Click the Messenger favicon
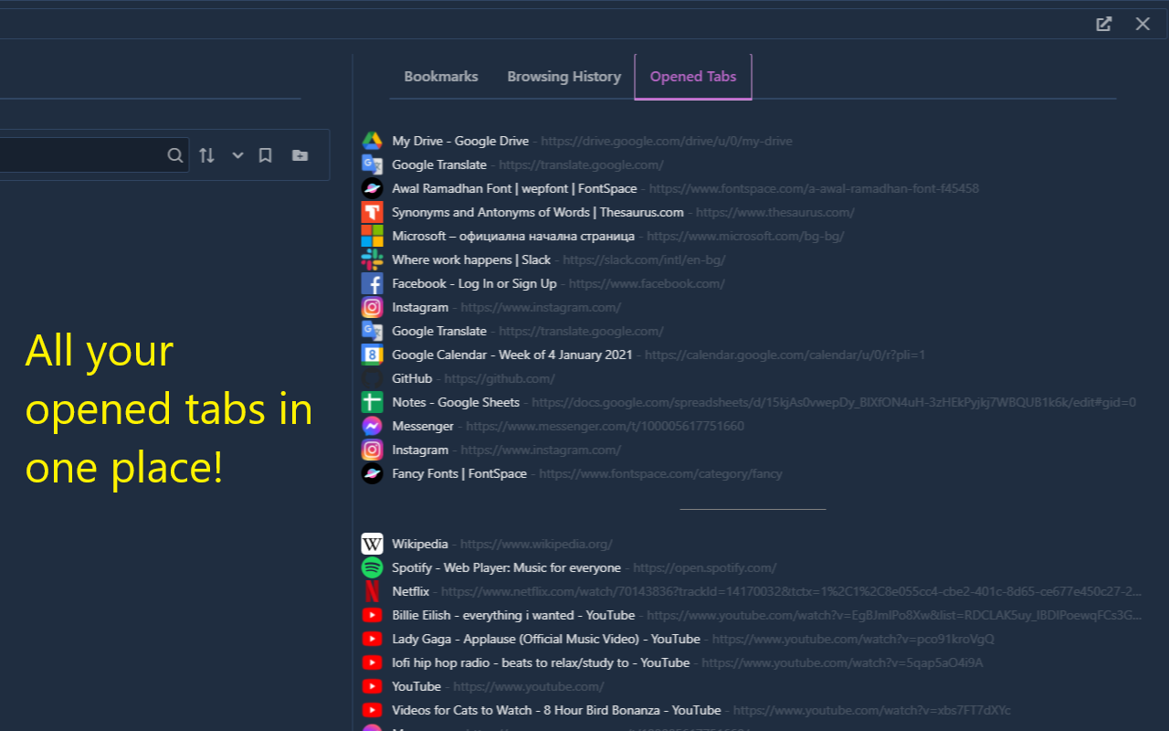Screen dimensions: 1169x731 pyautogui.click(x=372, y=426)
